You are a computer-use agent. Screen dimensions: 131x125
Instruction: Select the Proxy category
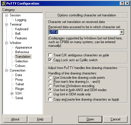[x=19, y=80]
